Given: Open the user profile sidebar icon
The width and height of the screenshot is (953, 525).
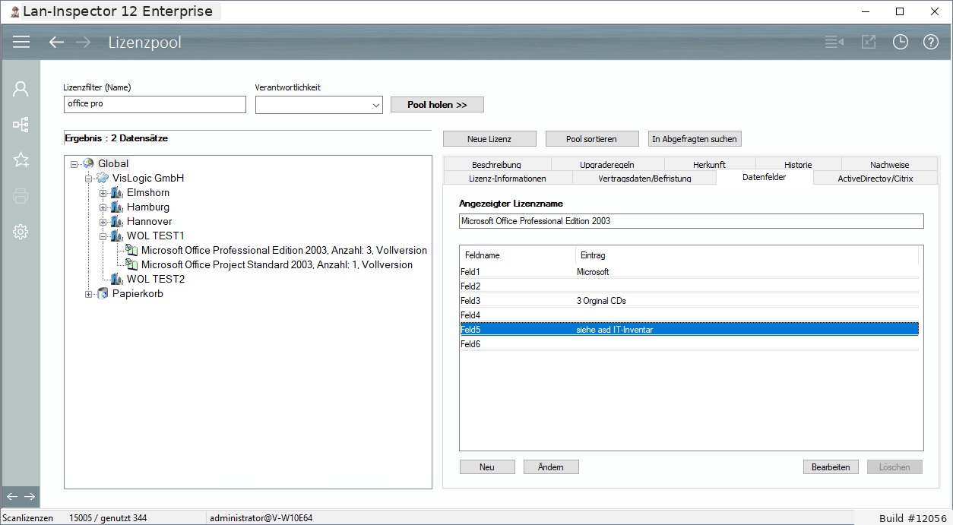Looking at the screenshot, I should (x=21, y=89).
